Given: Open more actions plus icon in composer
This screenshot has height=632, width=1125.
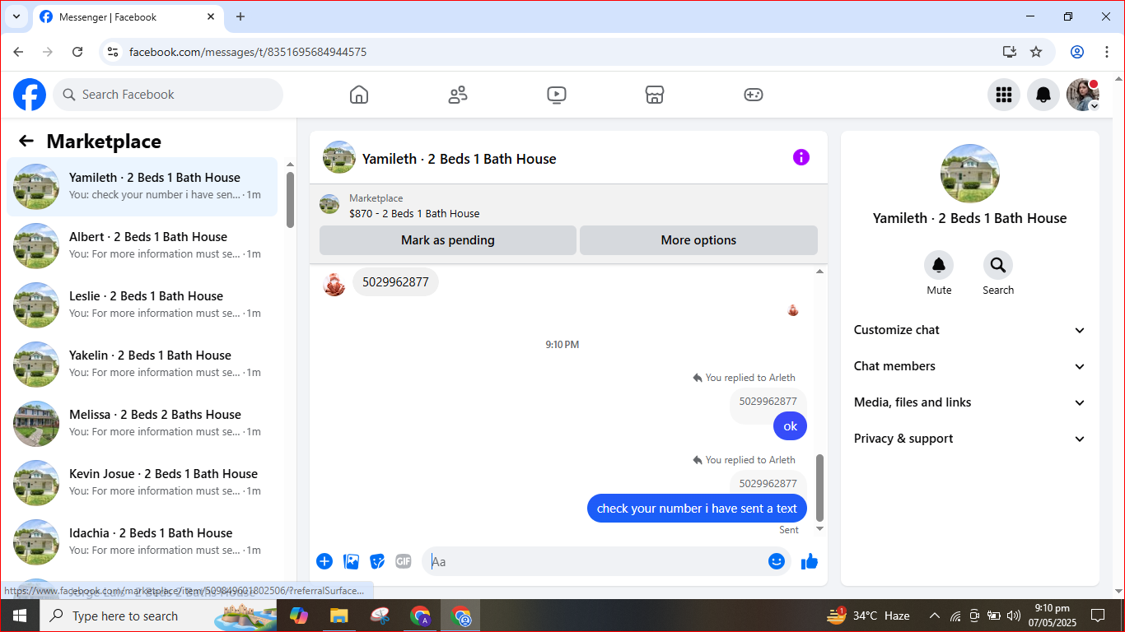Looking at the screenshot, I should pyautogui.click(x=324, y=561).
